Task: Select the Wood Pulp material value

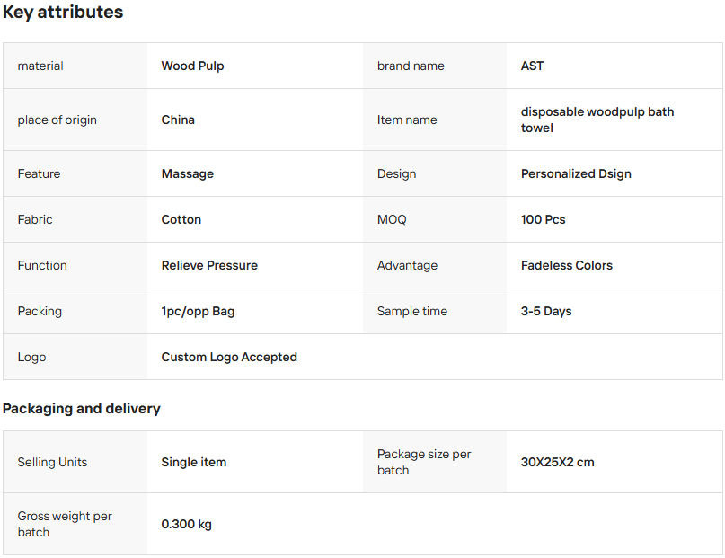Action: 192,66
